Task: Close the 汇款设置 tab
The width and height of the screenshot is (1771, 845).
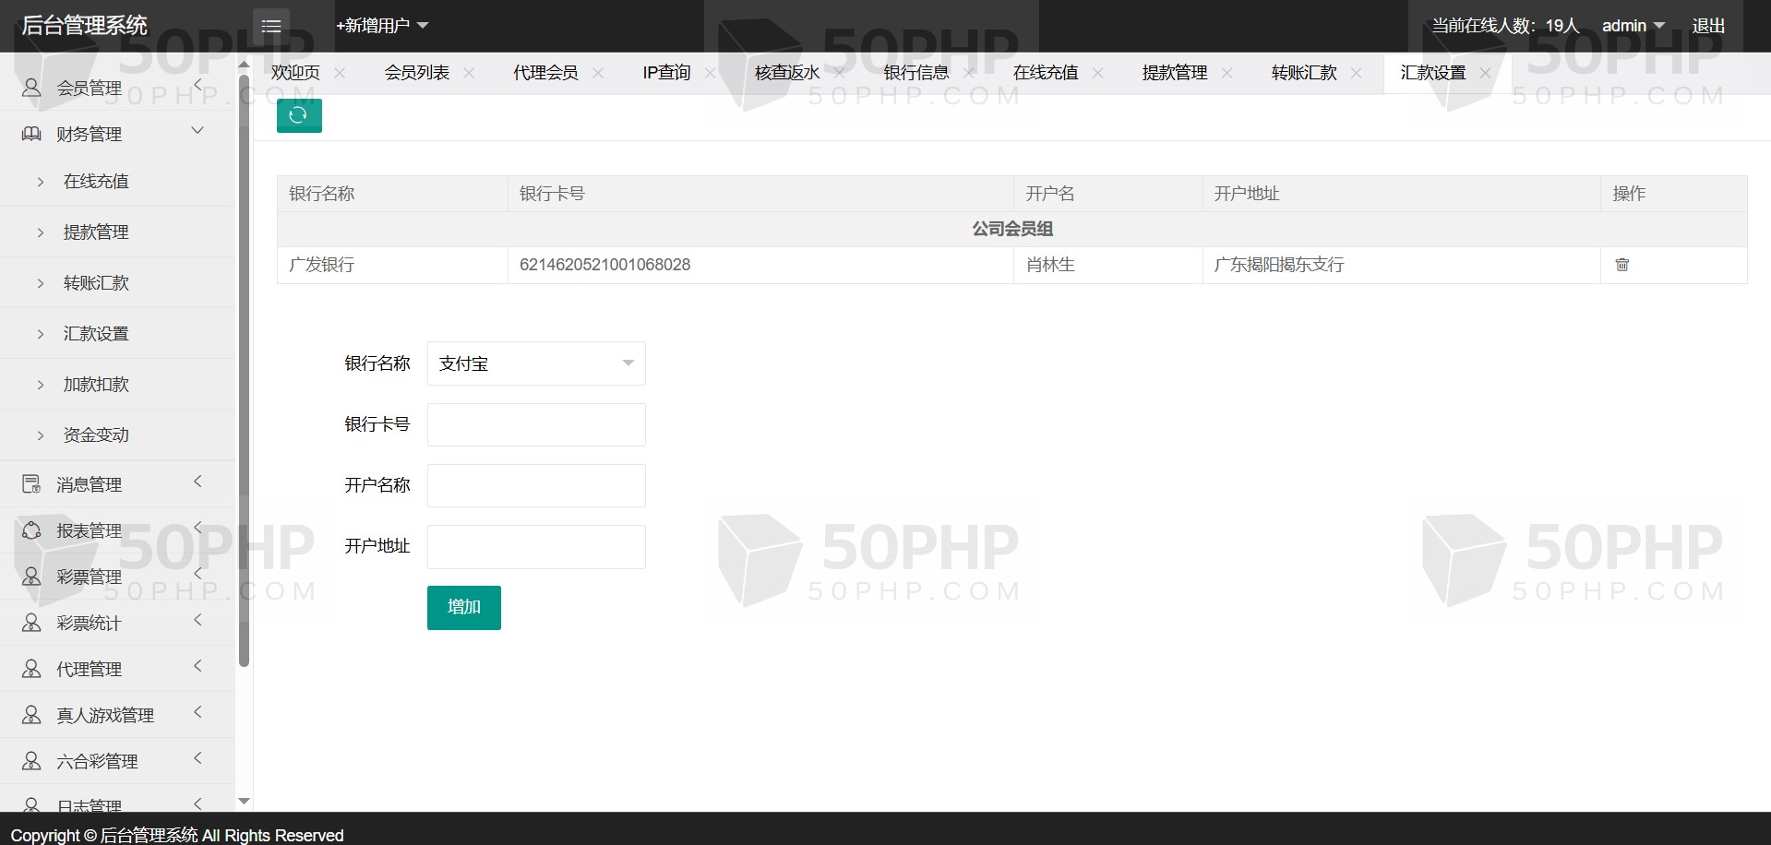Action: [1485, 73]
